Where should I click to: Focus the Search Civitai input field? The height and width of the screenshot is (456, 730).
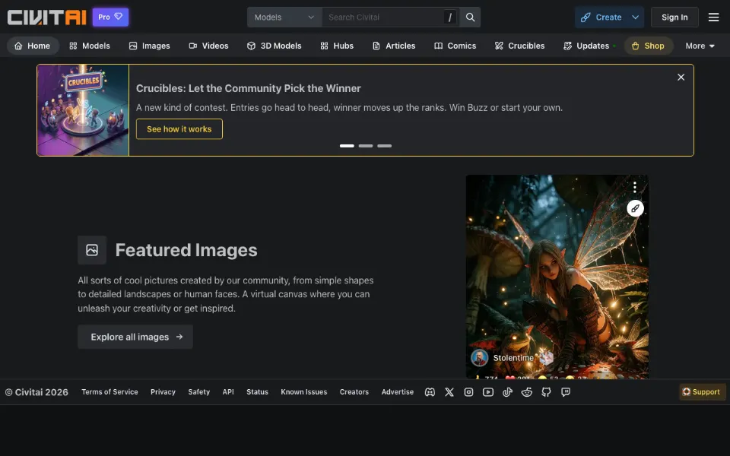[390, 17]
